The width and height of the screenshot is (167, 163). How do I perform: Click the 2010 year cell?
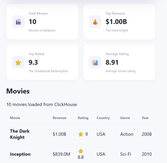pyautogui.click(x=147, y=154)
